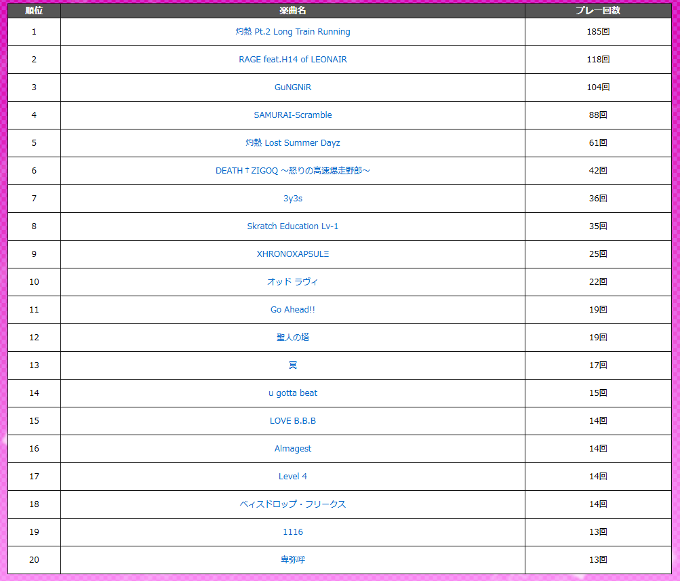Select the 卑弥呼 song link
This screenshot has width=680, height=581.
[292, 560]
